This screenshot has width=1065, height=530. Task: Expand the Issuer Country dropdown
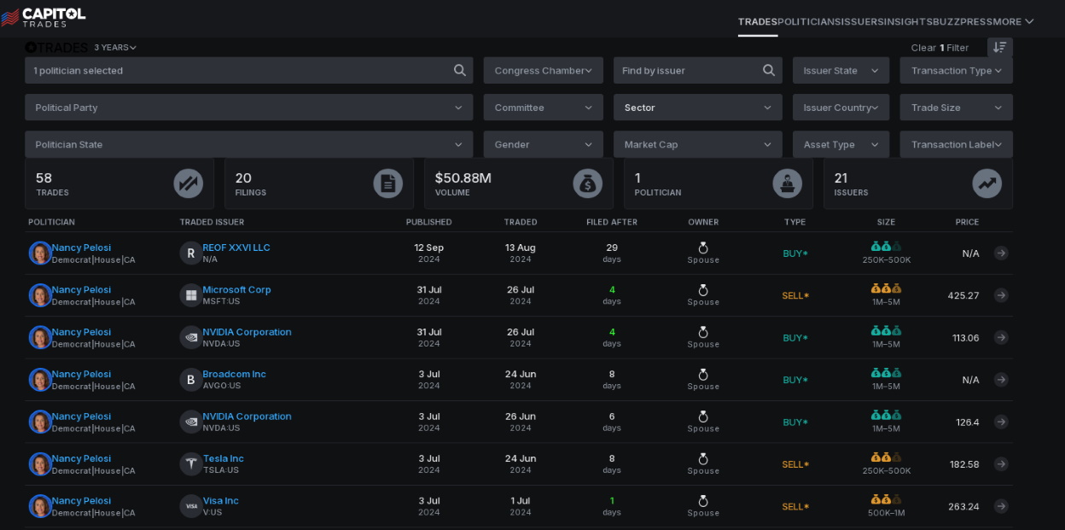click(841, 108)
